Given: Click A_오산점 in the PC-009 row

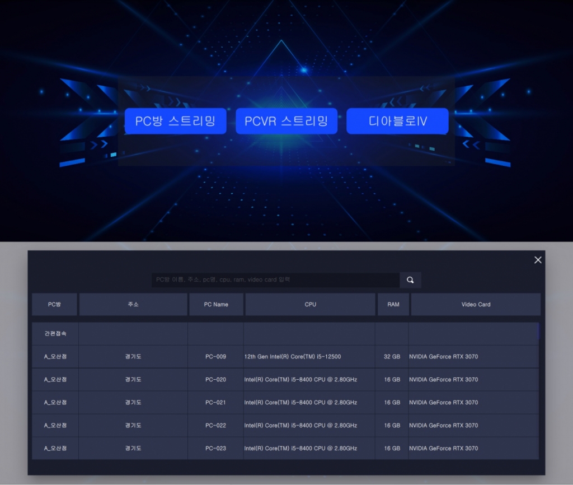Looking at the screenshot, I should coord(55,357).
